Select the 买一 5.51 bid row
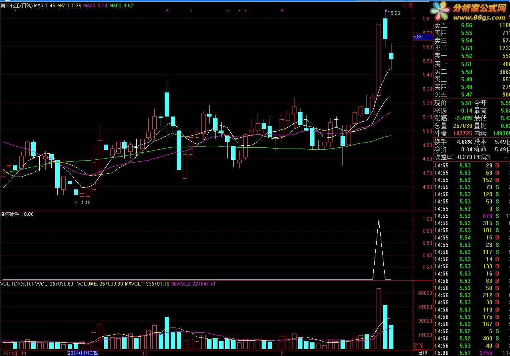The height and width of the screenshot is (356, 510). 472,64
